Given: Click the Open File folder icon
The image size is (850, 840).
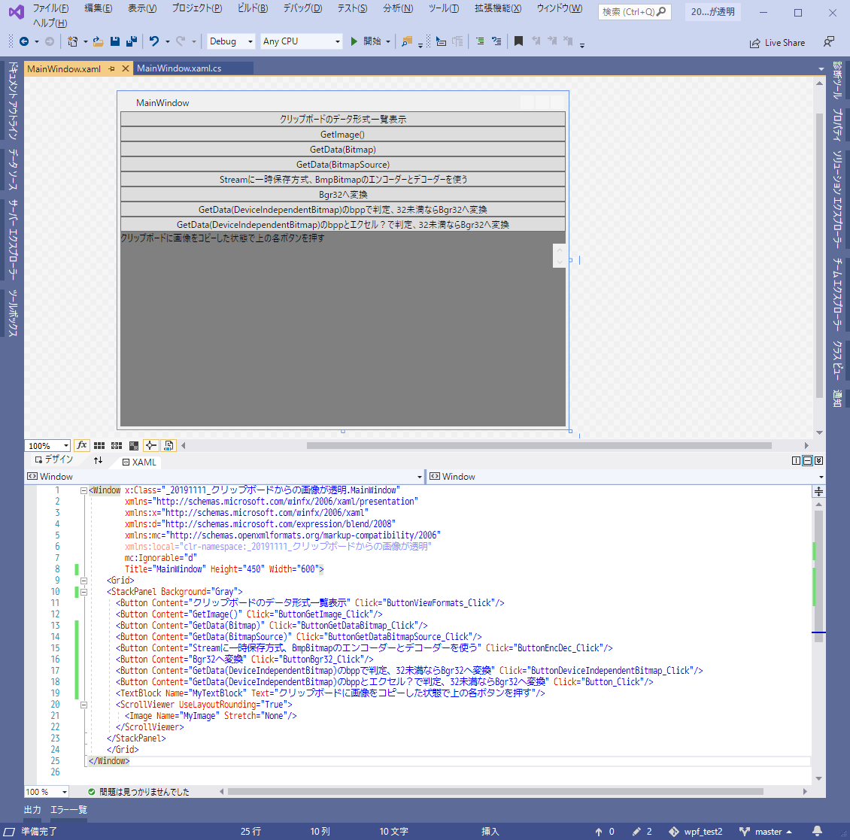Looking at the screenshot, I should 98,41.
